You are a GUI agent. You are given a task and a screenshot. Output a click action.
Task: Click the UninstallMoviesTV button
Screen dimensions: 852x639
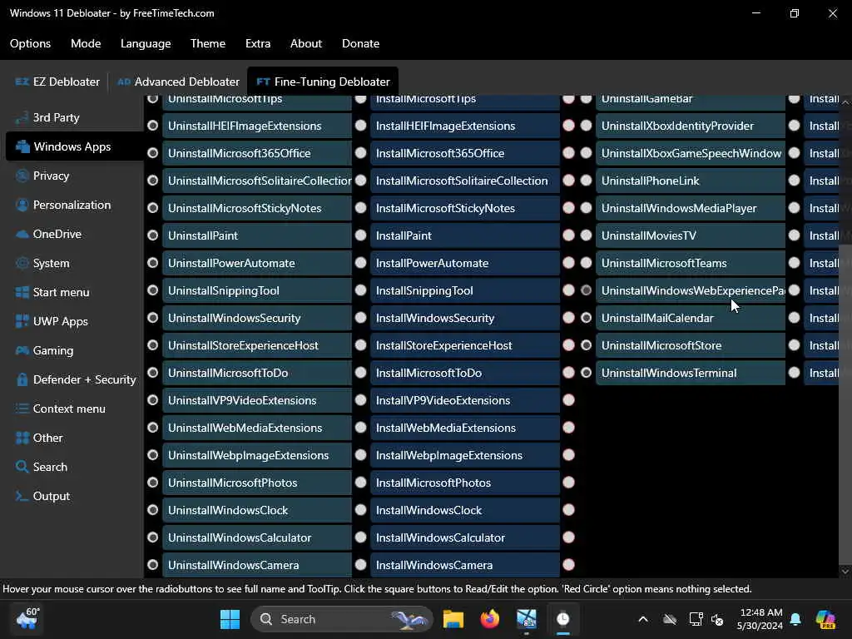pyautogui.click(x=691, y=235)
